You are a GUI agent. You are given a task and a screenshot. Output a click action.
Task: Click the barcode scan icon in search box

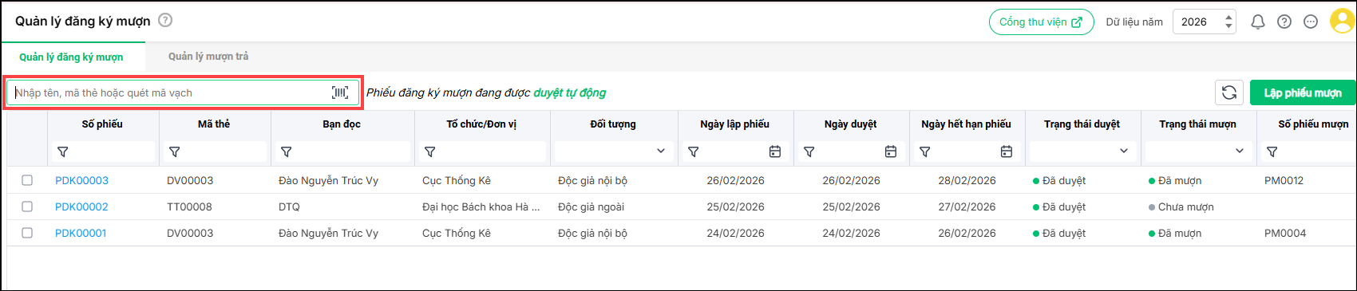point(340,92)
